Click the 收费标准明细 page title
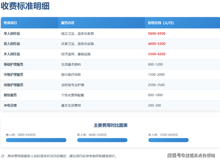The height and width of the screenshot is (160, 220). 25,7
